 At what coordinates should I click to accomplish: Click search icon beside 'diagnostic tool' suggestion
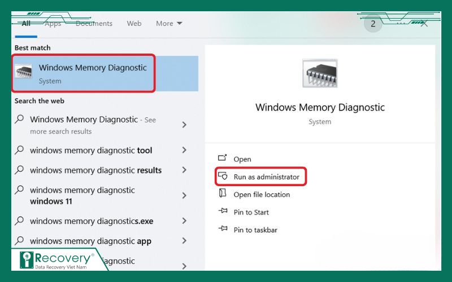pos(19,149)
